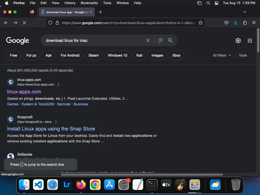Open macOS Spotlight search in menu bar

pos(208,3)
